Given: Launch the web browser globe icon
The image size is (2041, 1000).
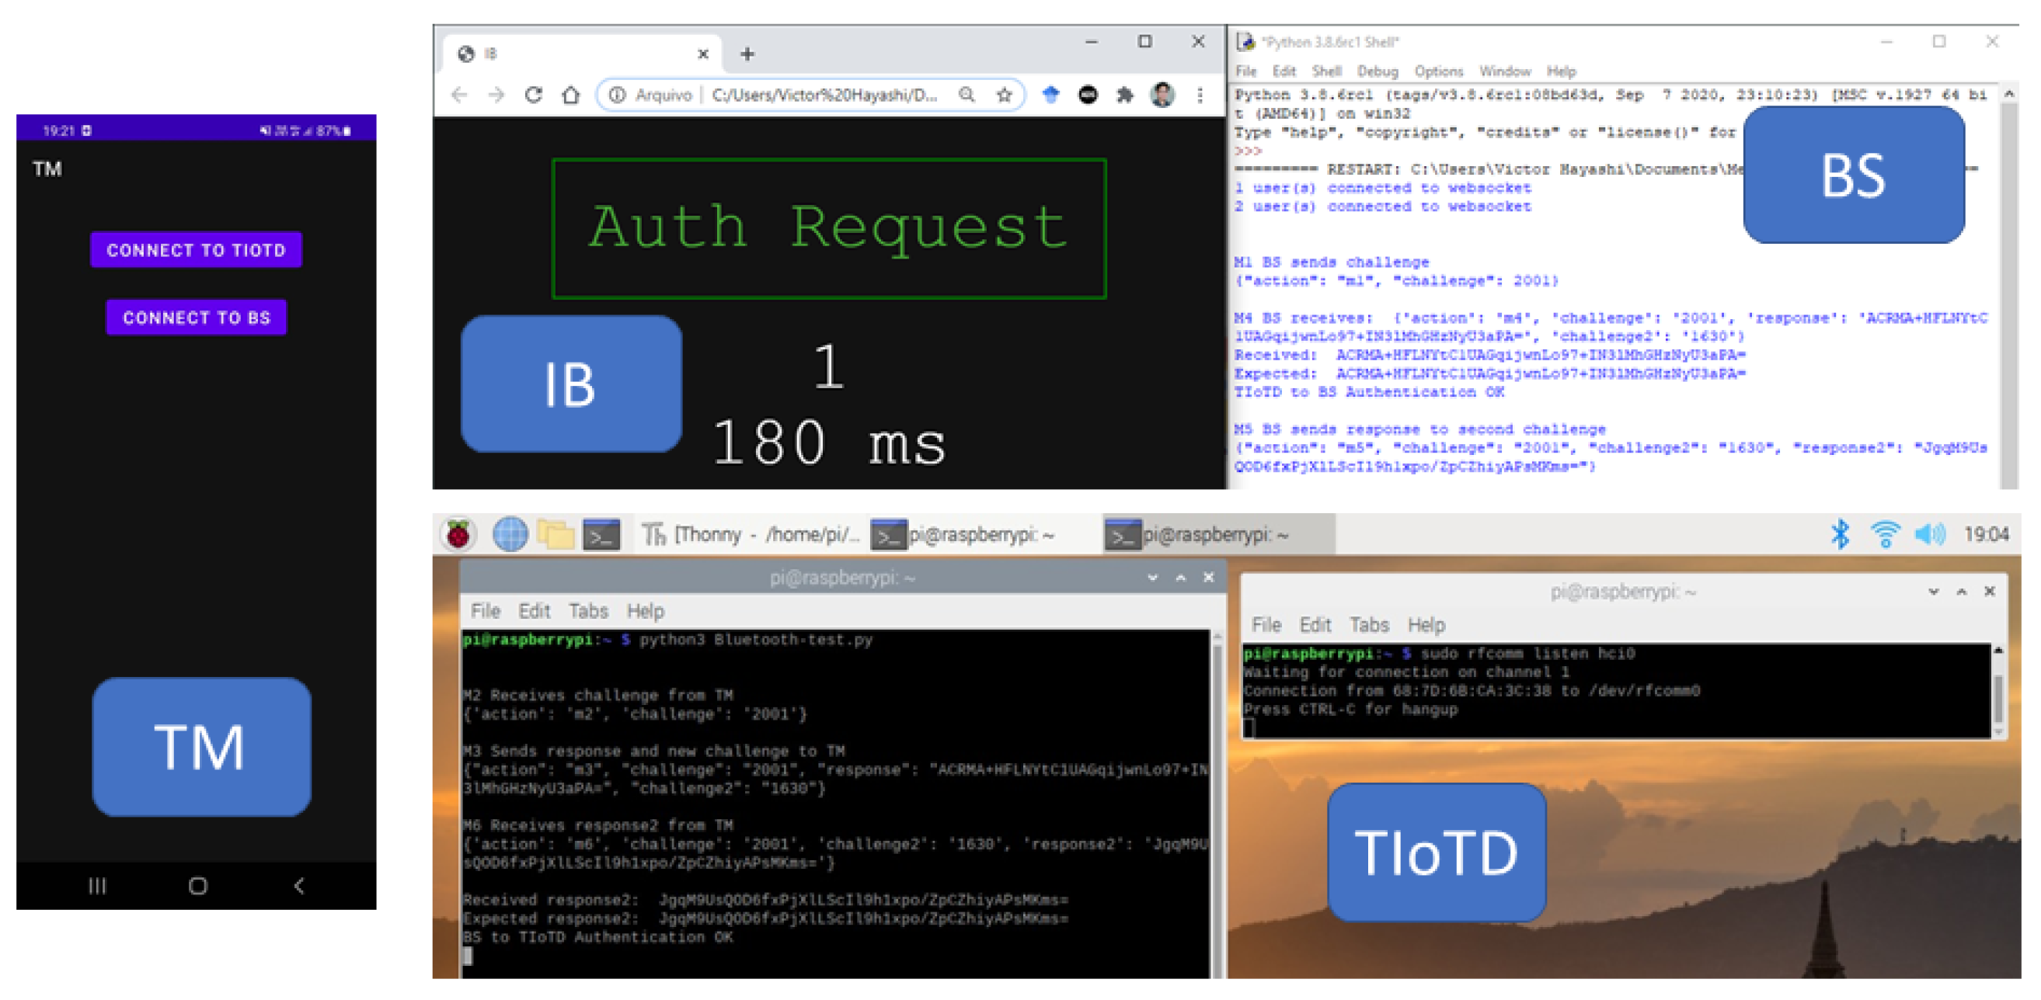Looking at the screenshot, I should coord(510,534).
